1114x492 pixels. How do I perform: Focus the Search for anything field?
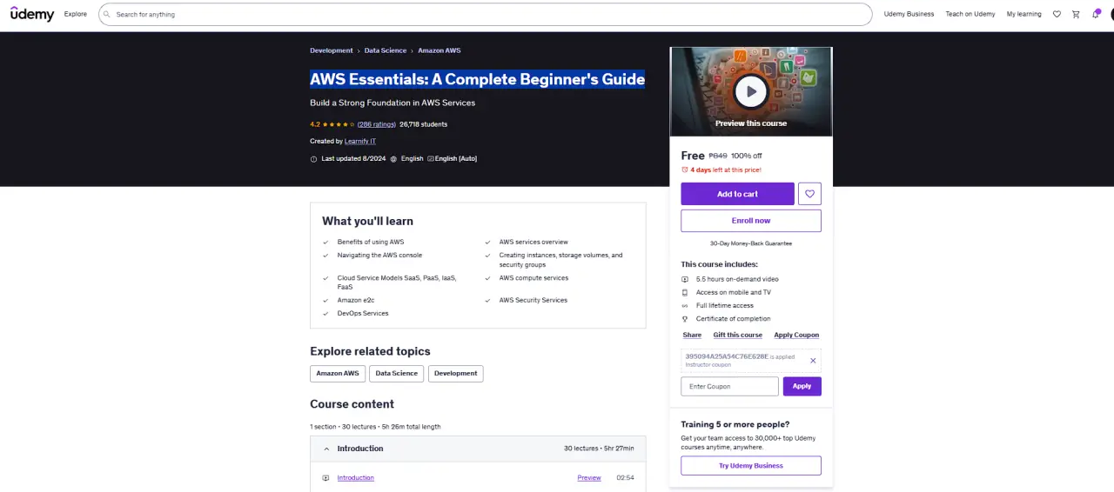pos(486,14)
